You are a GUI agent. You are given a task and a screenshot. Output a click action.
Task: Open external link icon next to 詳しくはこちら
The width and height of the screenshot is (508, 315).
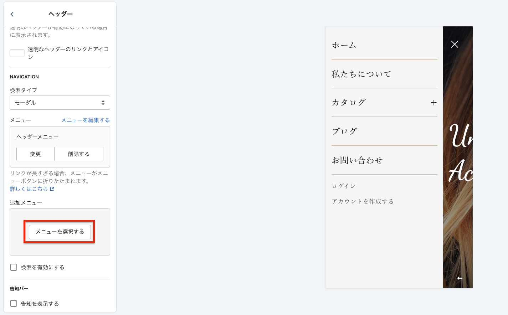(x=52, y=189)
